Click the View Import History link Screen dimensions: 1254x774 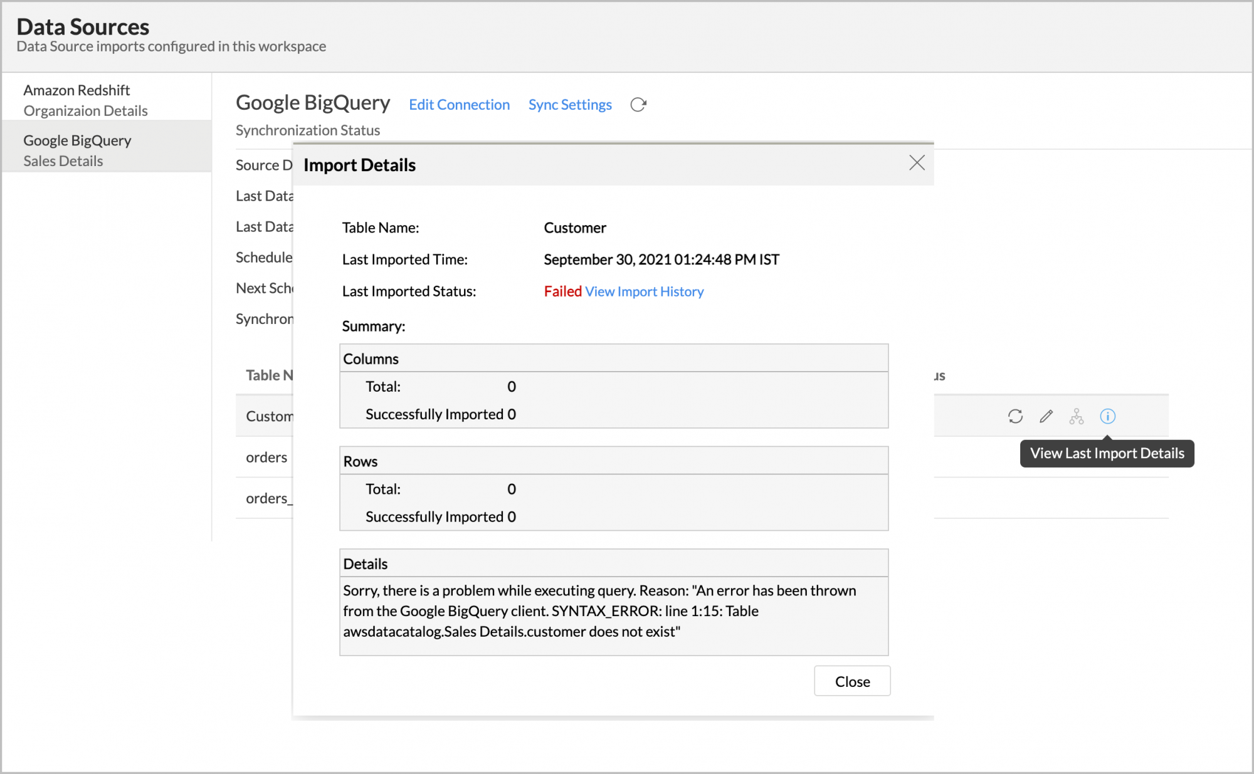(x=645, y=291)
